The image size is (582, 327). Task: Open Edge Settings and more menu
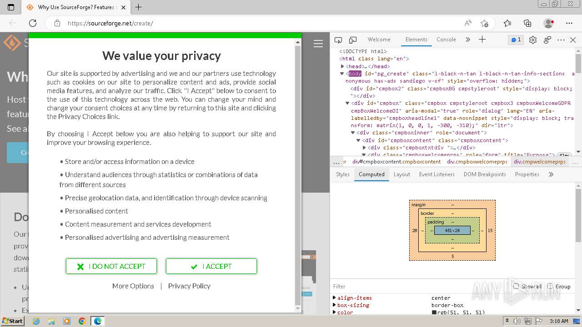tap(569, 23)
